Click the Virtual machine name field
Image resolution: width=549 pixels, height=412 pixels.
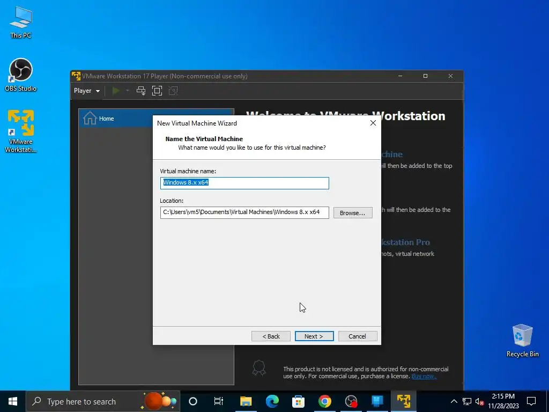tap(244, 183)
